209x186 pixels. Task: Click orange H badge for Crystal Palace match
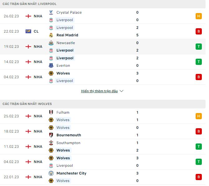click(x=199, y=16)
